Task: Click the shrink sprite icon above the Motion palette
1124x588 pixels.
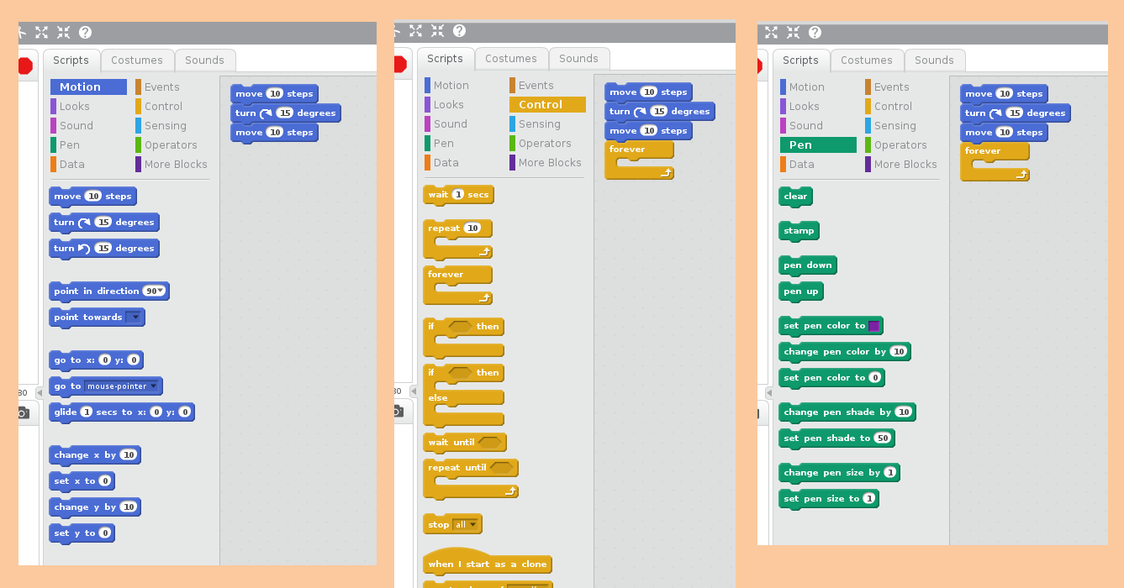Action: pos(63,33)
